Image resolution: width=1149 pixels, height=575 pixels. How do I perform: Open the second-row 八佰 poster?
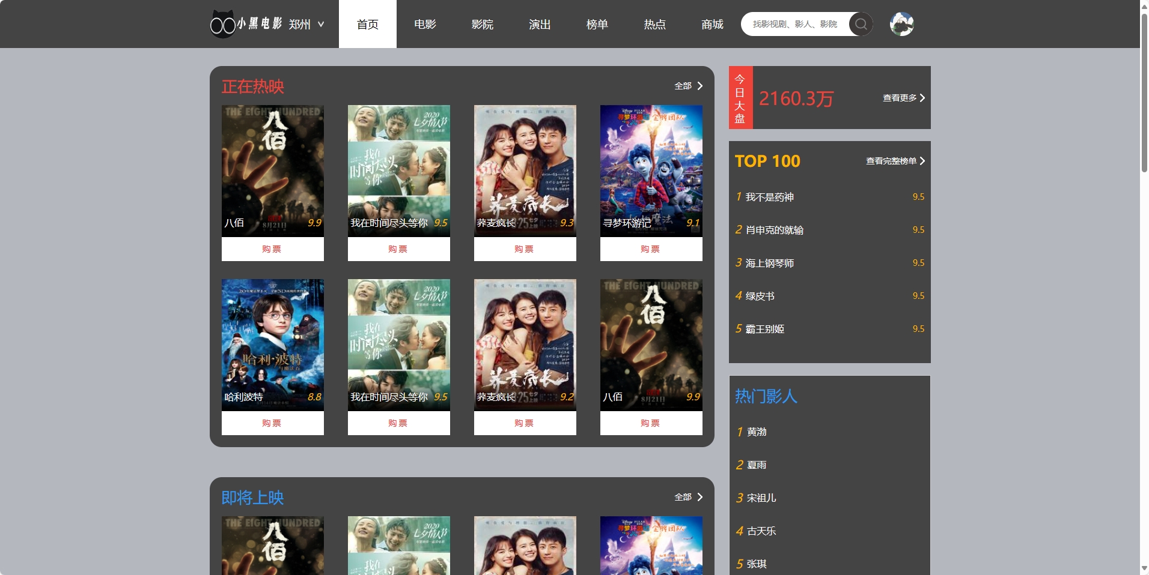coord(651,345)
